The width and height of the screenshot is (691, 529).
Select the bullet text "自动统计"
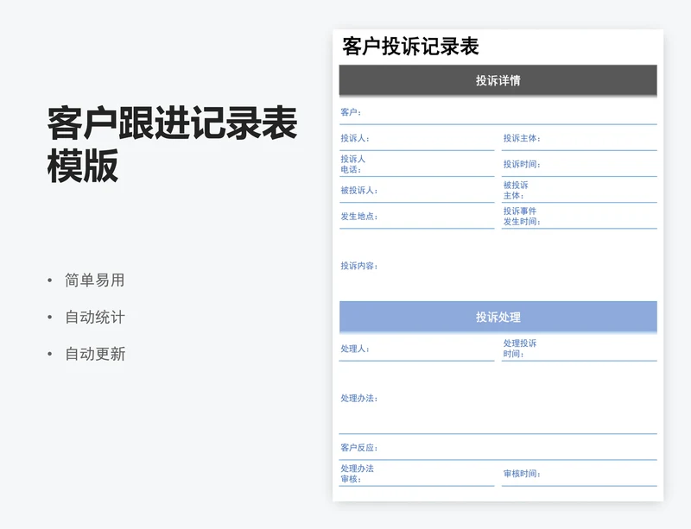[95, 317]
